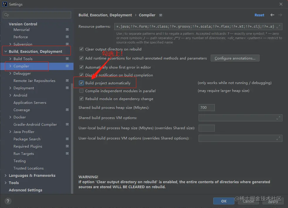This screenshot has height=208, width=288.
Task: Toggle Clear output directory on rebuild
Action: point(81,49)
